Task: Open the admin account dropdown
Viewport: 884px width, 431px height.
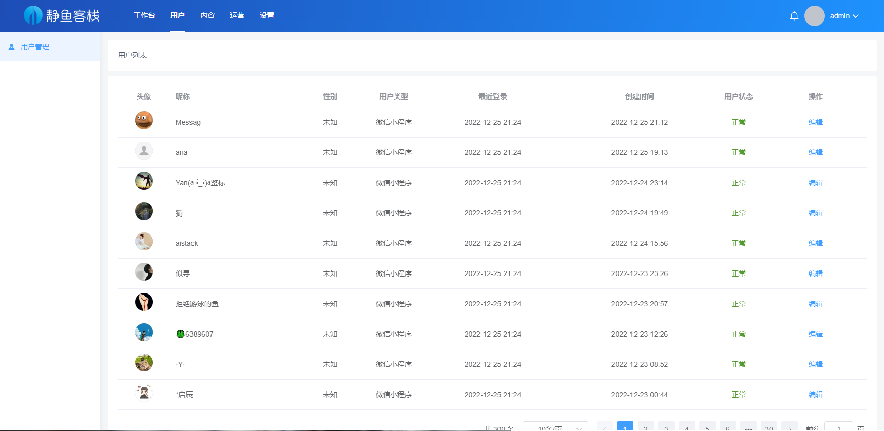Action: pos(844,16)
